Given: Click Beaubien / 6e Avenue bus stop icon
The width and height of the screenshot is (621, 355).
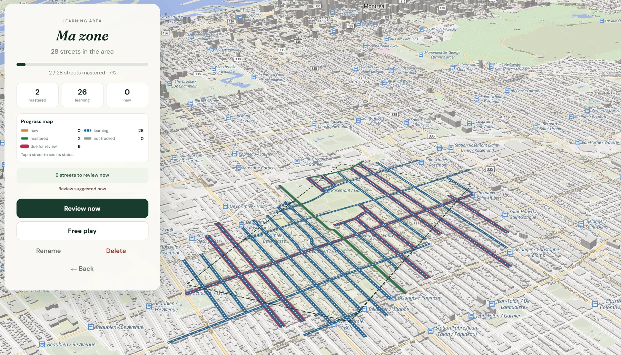Looking at the screenshot, I should (x=91, y=327).
